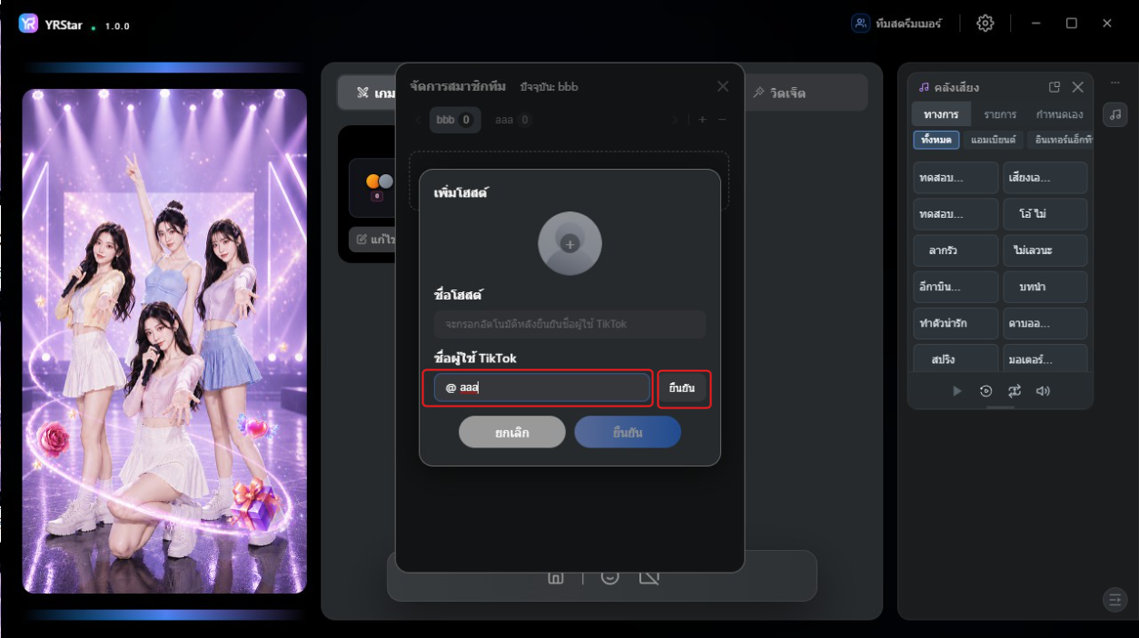
Task: Click the blue ยืนยัน button beside ยกเลิก
Action: point(628,433)
